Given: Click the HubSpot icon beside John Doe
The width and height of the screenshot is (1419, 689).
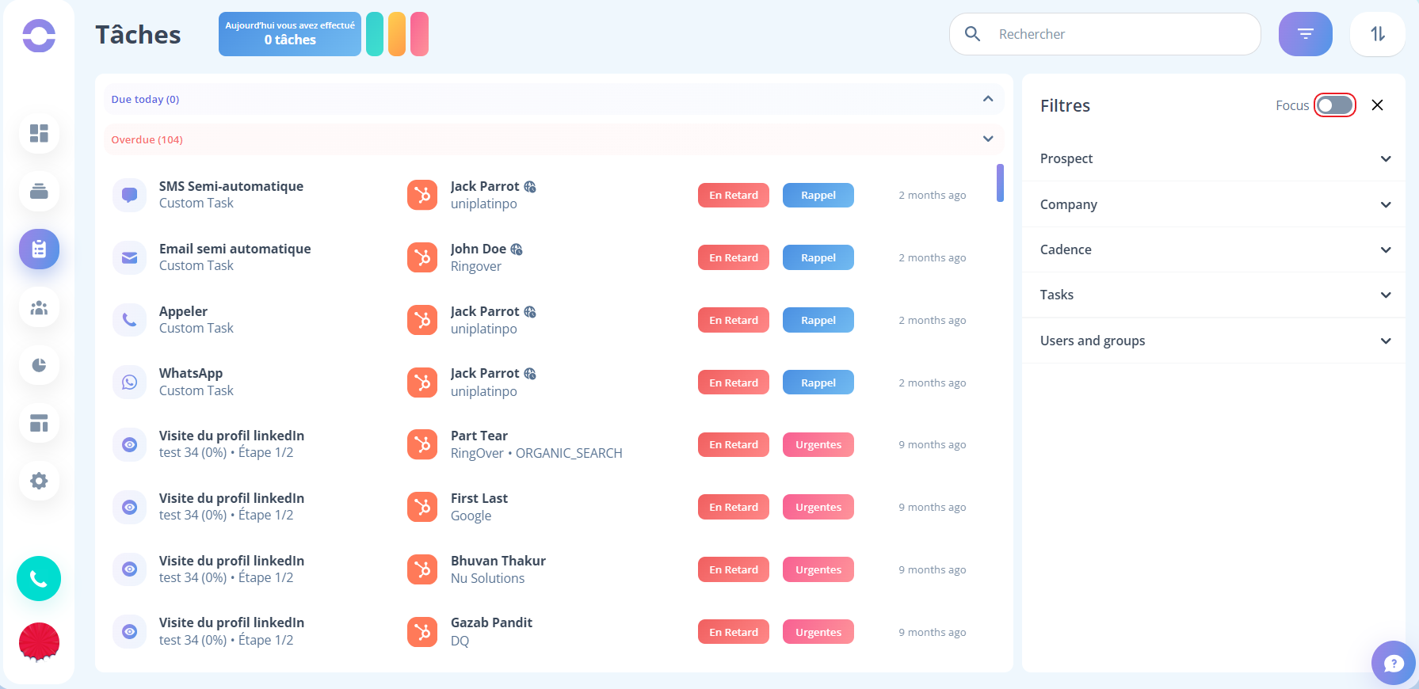Looking at the screenshot, I should [422, 257].
